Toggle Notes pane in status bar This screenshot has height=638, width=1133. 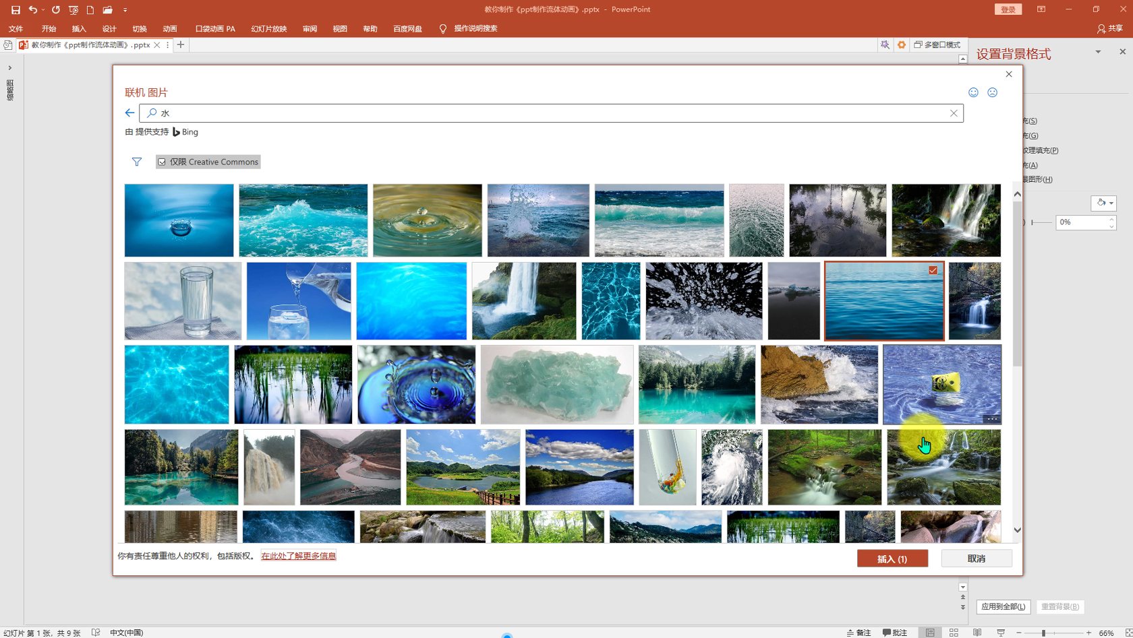pyautogui.click(x=859, y=633)
